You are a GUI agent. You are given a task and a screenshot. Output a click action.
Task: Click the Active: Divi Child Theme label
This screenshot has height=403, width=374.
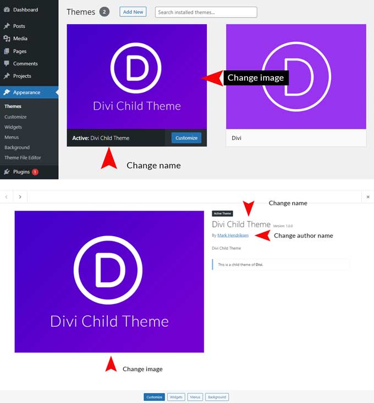tap(101, 138)
